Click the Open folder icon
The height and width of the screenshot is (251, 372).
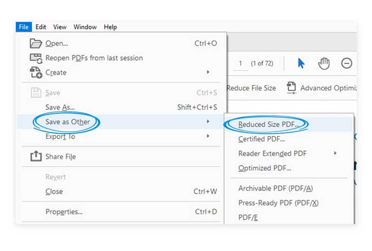[36, 43]
